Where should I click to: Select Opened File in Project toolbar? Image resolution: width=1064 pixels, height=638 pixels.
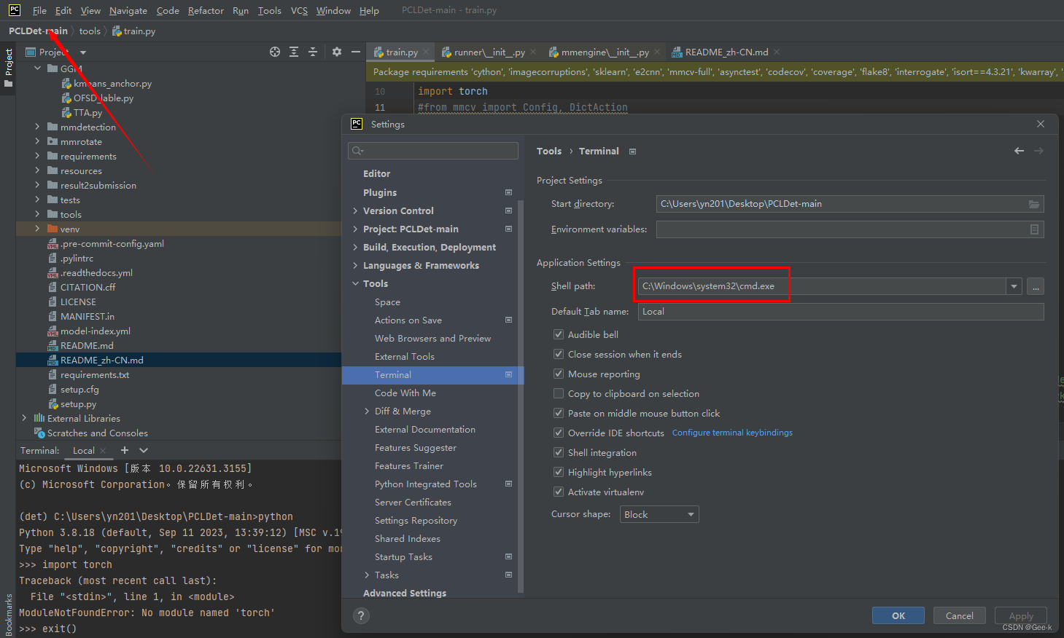click(275, 52)
